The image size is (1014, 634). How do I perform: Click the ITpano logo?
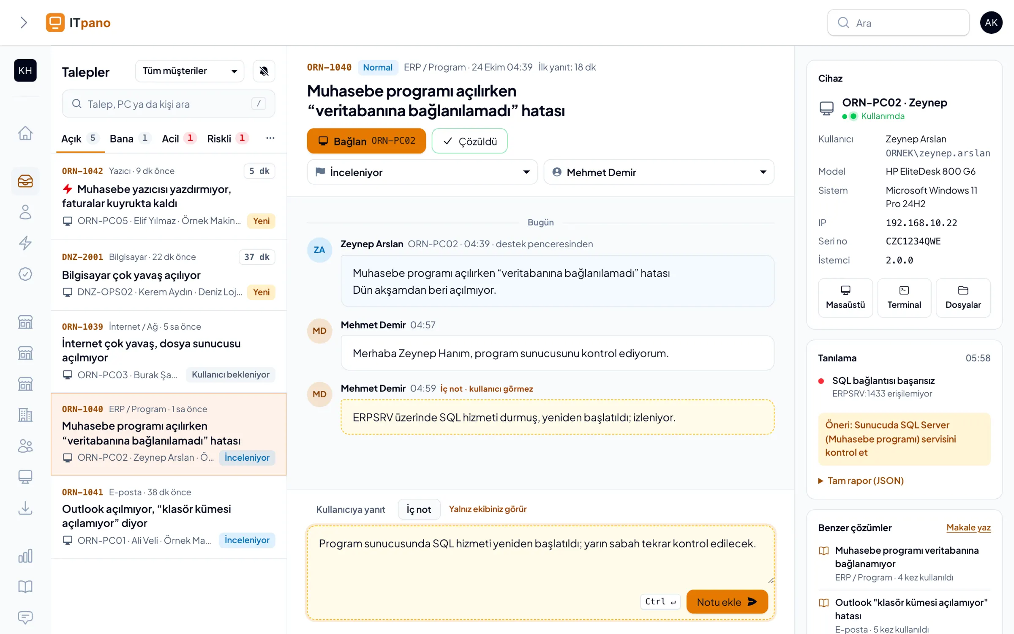coord(78,22)
